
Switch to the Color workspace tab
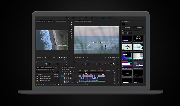point(86,18)
